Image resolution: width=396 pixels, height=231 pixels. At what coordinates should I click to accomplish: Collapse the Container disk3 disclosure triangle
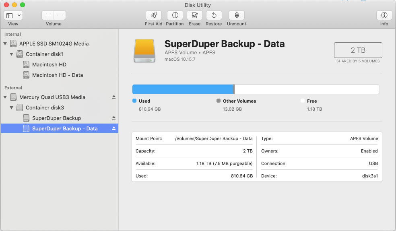(11, 107)
